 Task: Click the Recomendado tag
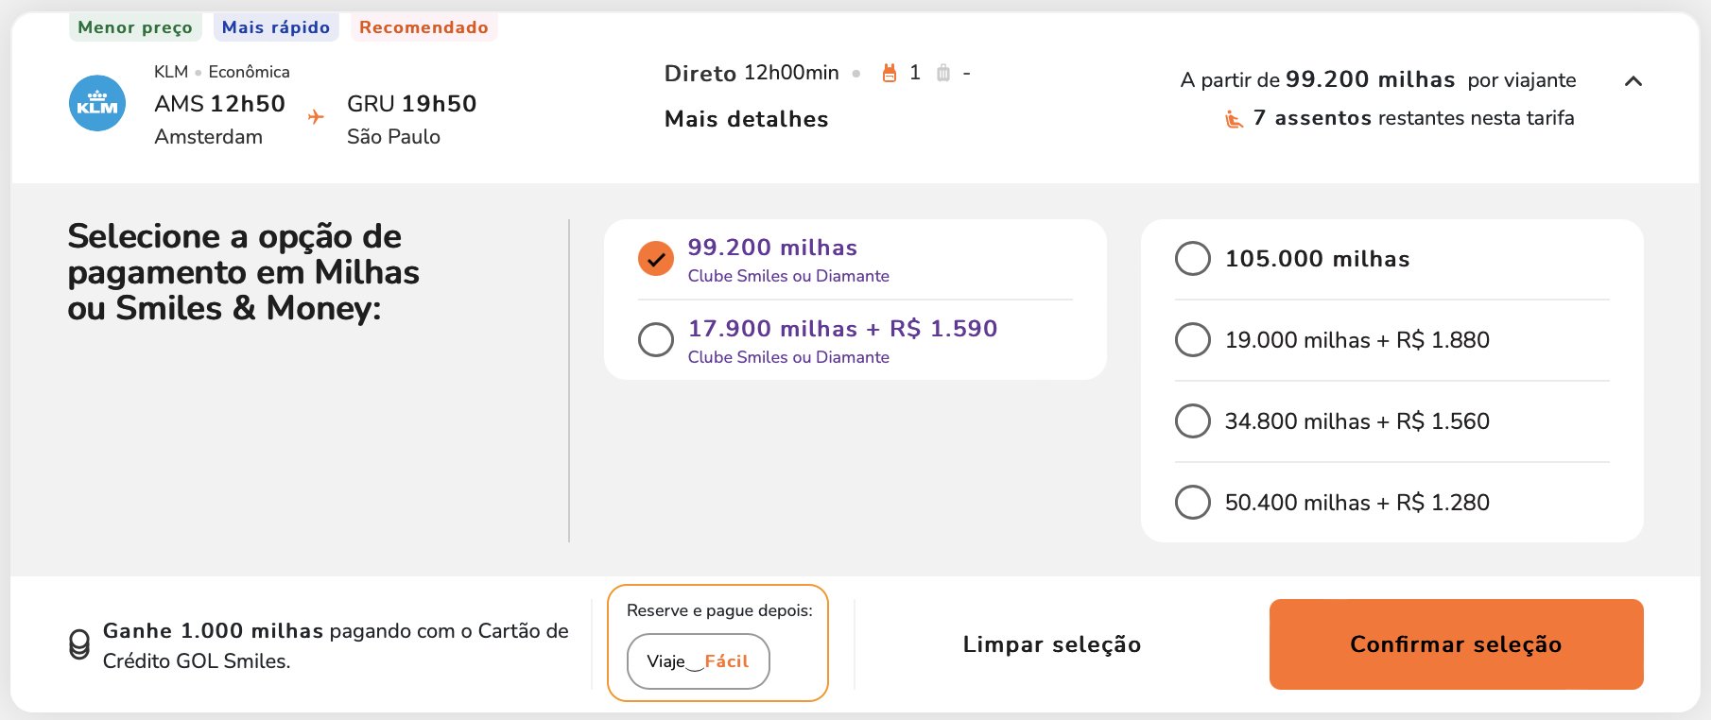[x=423, y=27]
